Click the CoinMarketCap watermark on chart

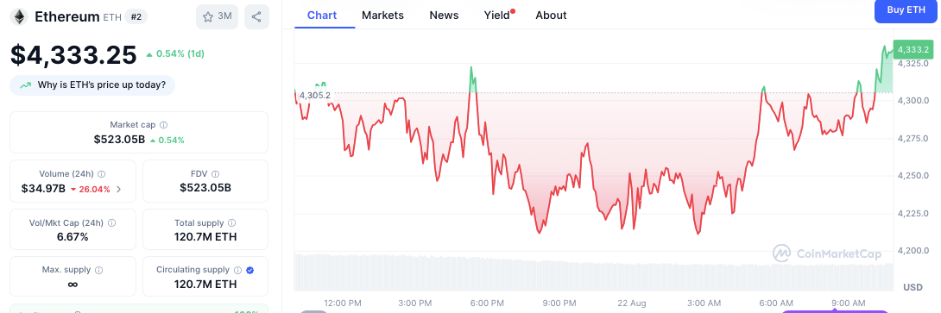[828, 253]
